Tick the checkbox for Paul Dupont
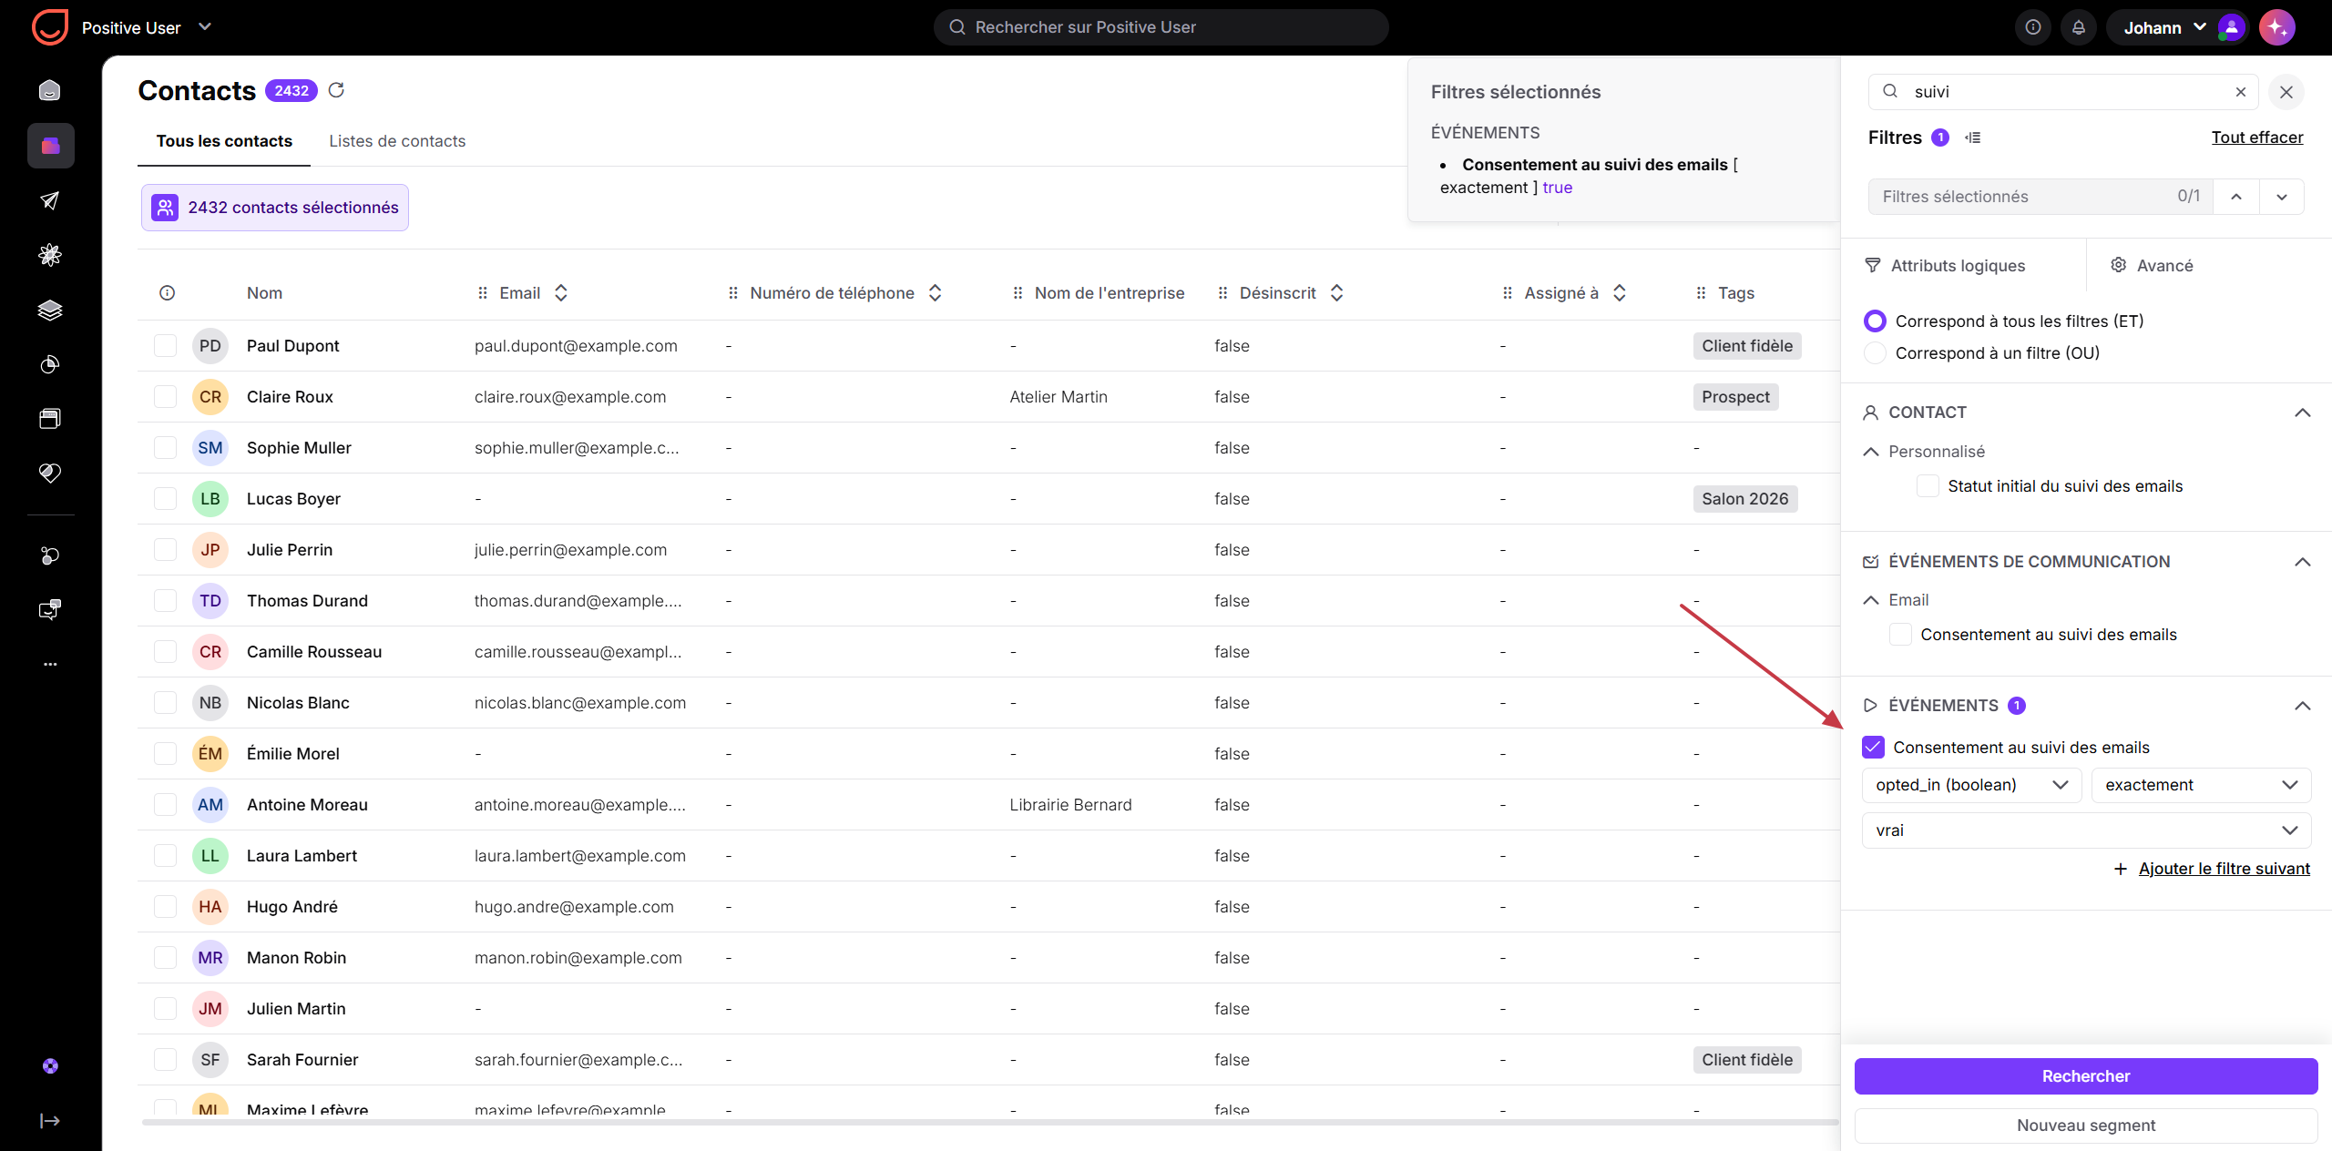This screenshot has width=2332, height=1151. tap(165, 346)
